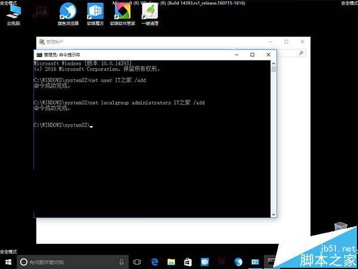This screenshot has height=269, width=358.
Task: Launch the 一键清理 desktop shortcut
Action: point(150,14)
